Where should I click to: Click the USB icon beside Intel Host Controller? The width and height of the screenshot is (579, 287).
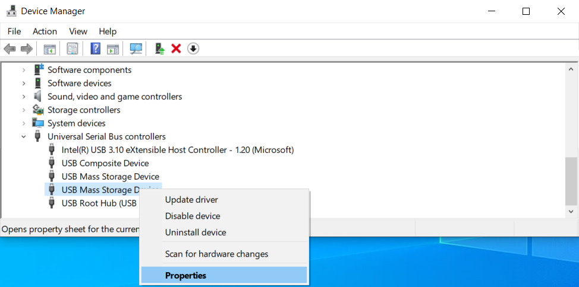[x=52, y=150]
